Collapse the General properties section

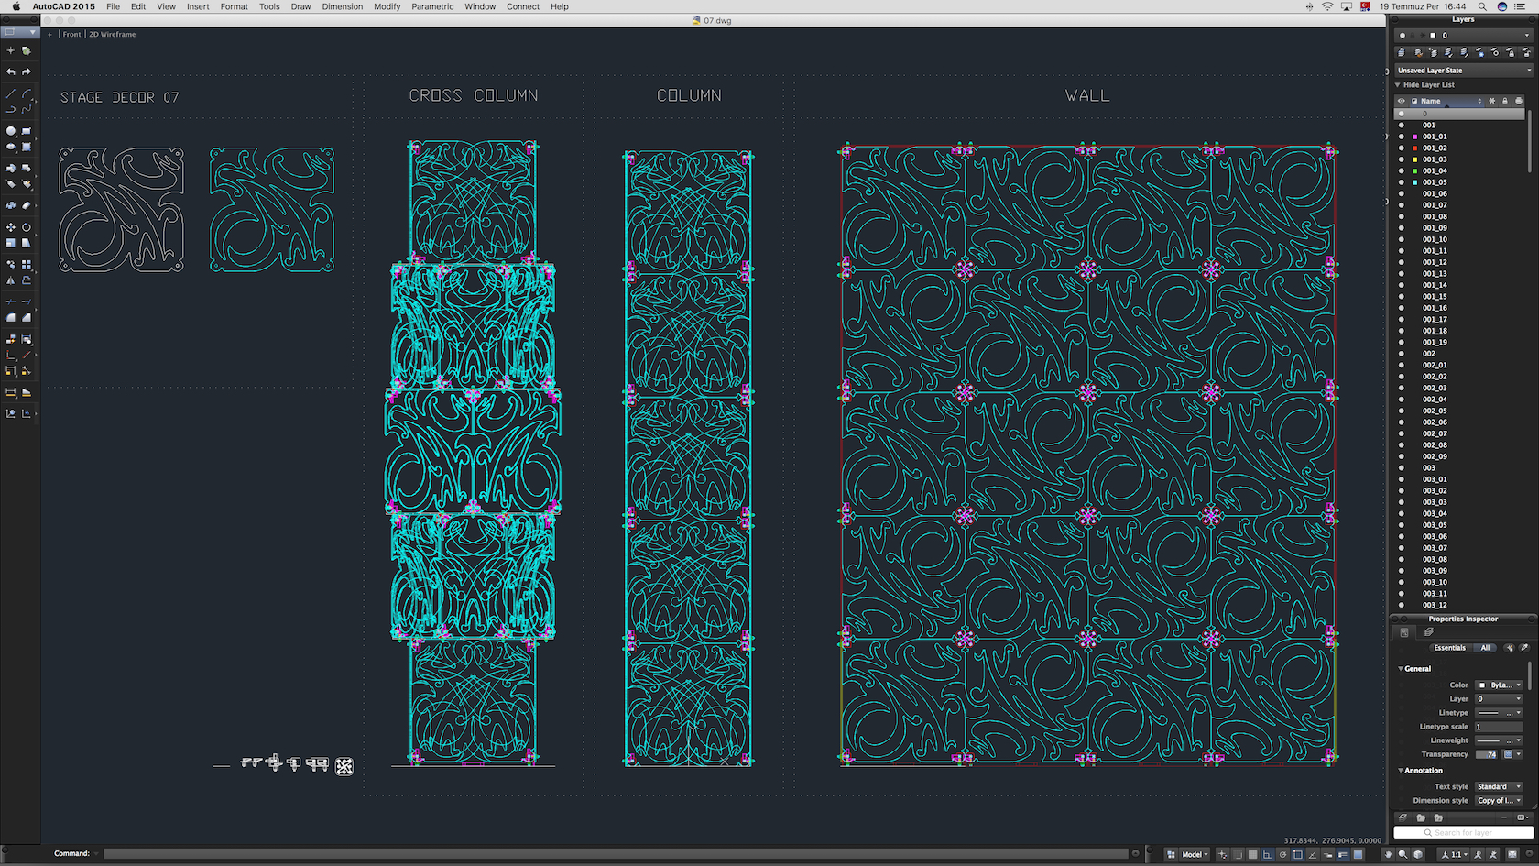(x=1401, y=669)
